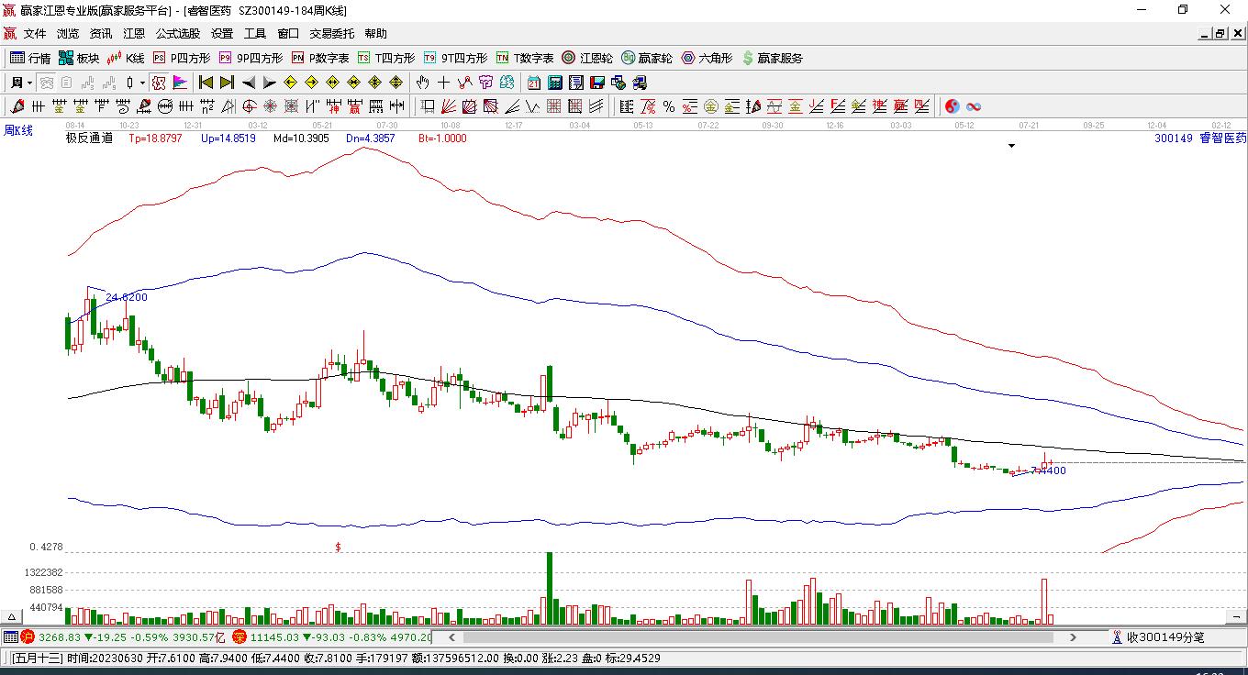The height and width of the screenshot is (675, 1248).
Task: Open the calendar date icon
Action: click(x=534, y=83)
